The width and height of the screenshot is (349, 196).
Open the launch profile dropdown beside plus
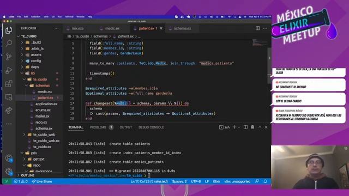tap(239, 127)
